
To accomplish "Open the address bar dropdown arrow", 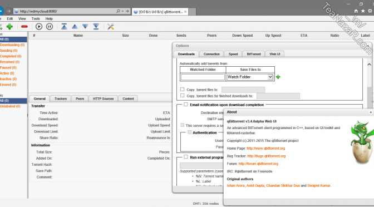I will [123, 11].
